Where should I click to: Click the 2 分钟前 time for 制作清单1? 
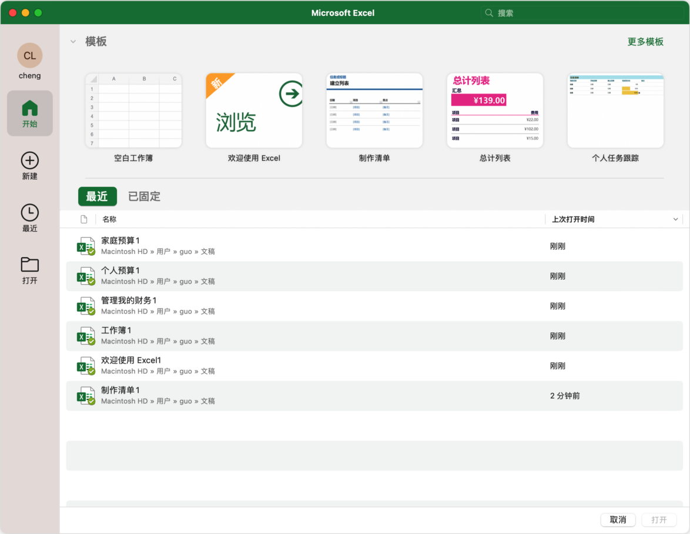[565, 396]
